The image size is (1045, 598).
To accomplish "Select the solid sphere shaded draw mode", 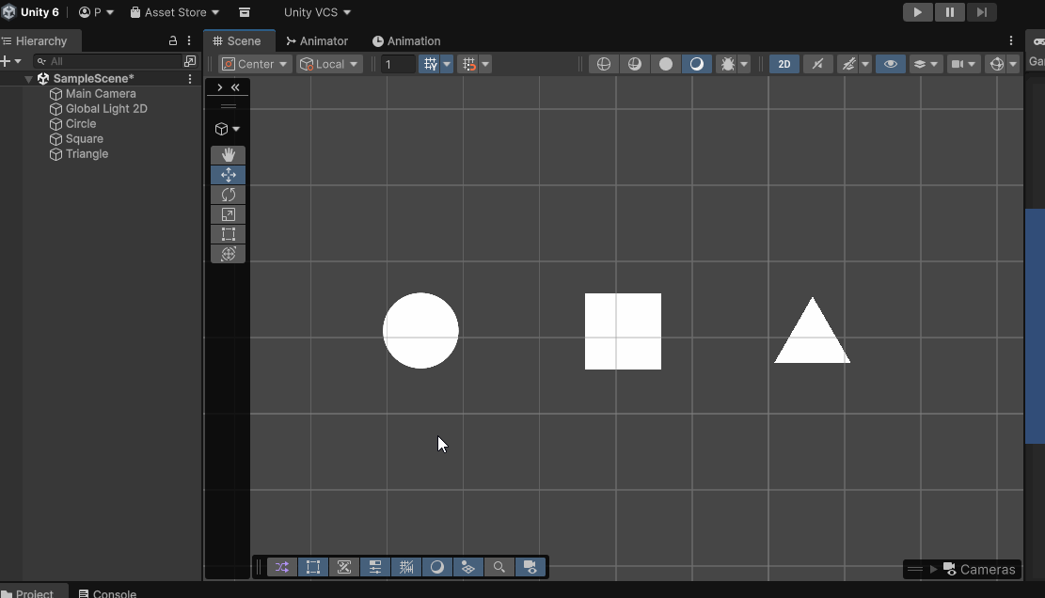I will click(x=666, y=64).
